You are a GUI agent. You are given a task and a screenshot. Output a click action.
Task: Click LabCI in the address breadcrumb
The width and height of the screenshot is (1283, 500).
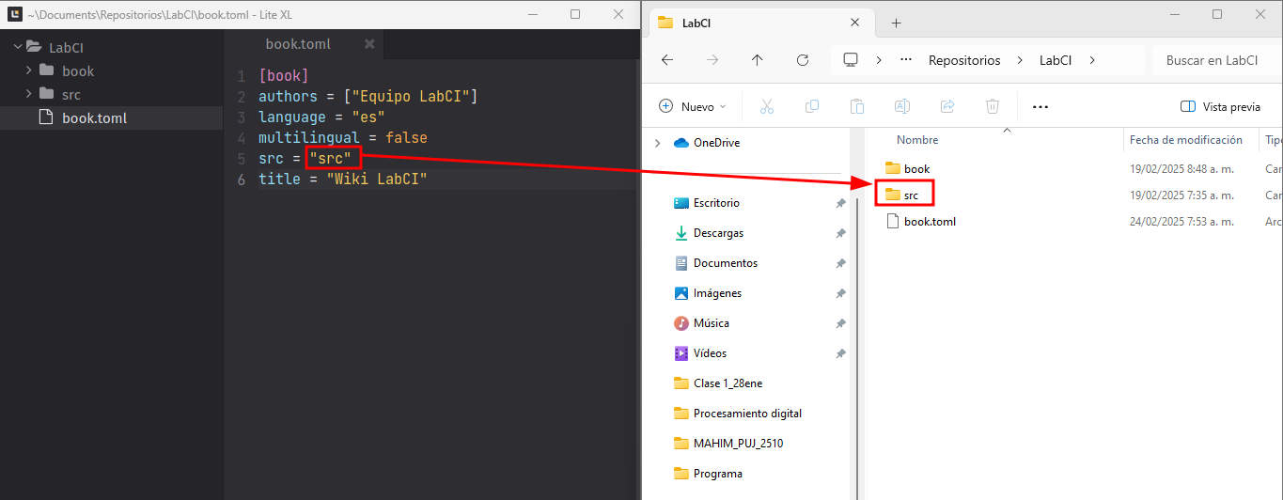[1056, 60]
